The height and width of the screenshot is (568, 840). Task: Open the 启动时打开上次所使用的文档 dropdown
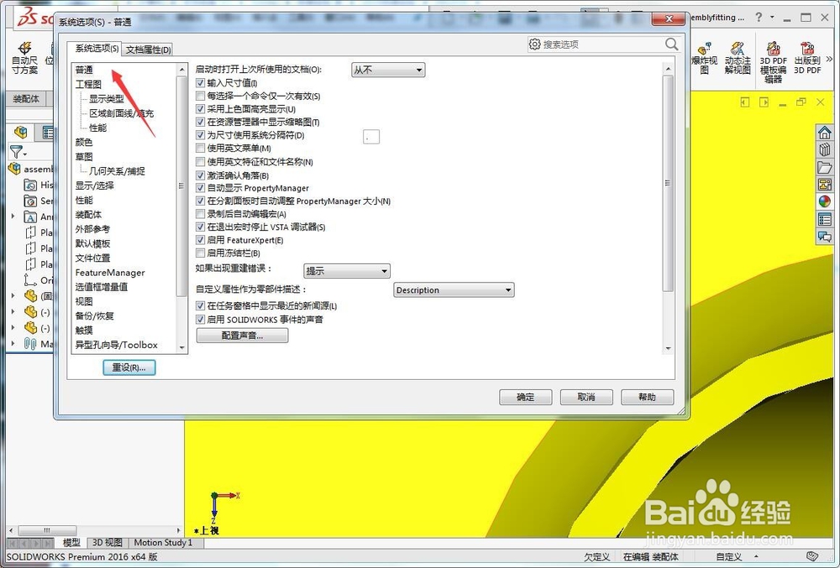[388, 70]
